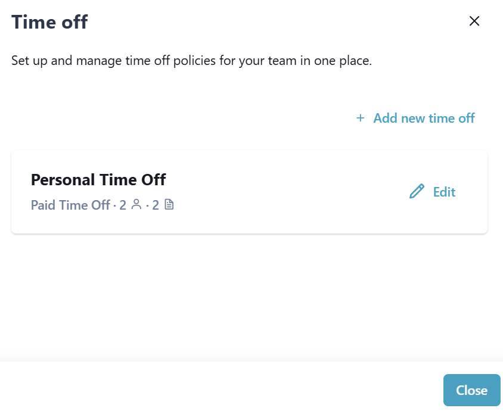Screen dimensions: 503x411
Task: Click the plus icon beside Add new time off
Action: click(x=360, y=119)
